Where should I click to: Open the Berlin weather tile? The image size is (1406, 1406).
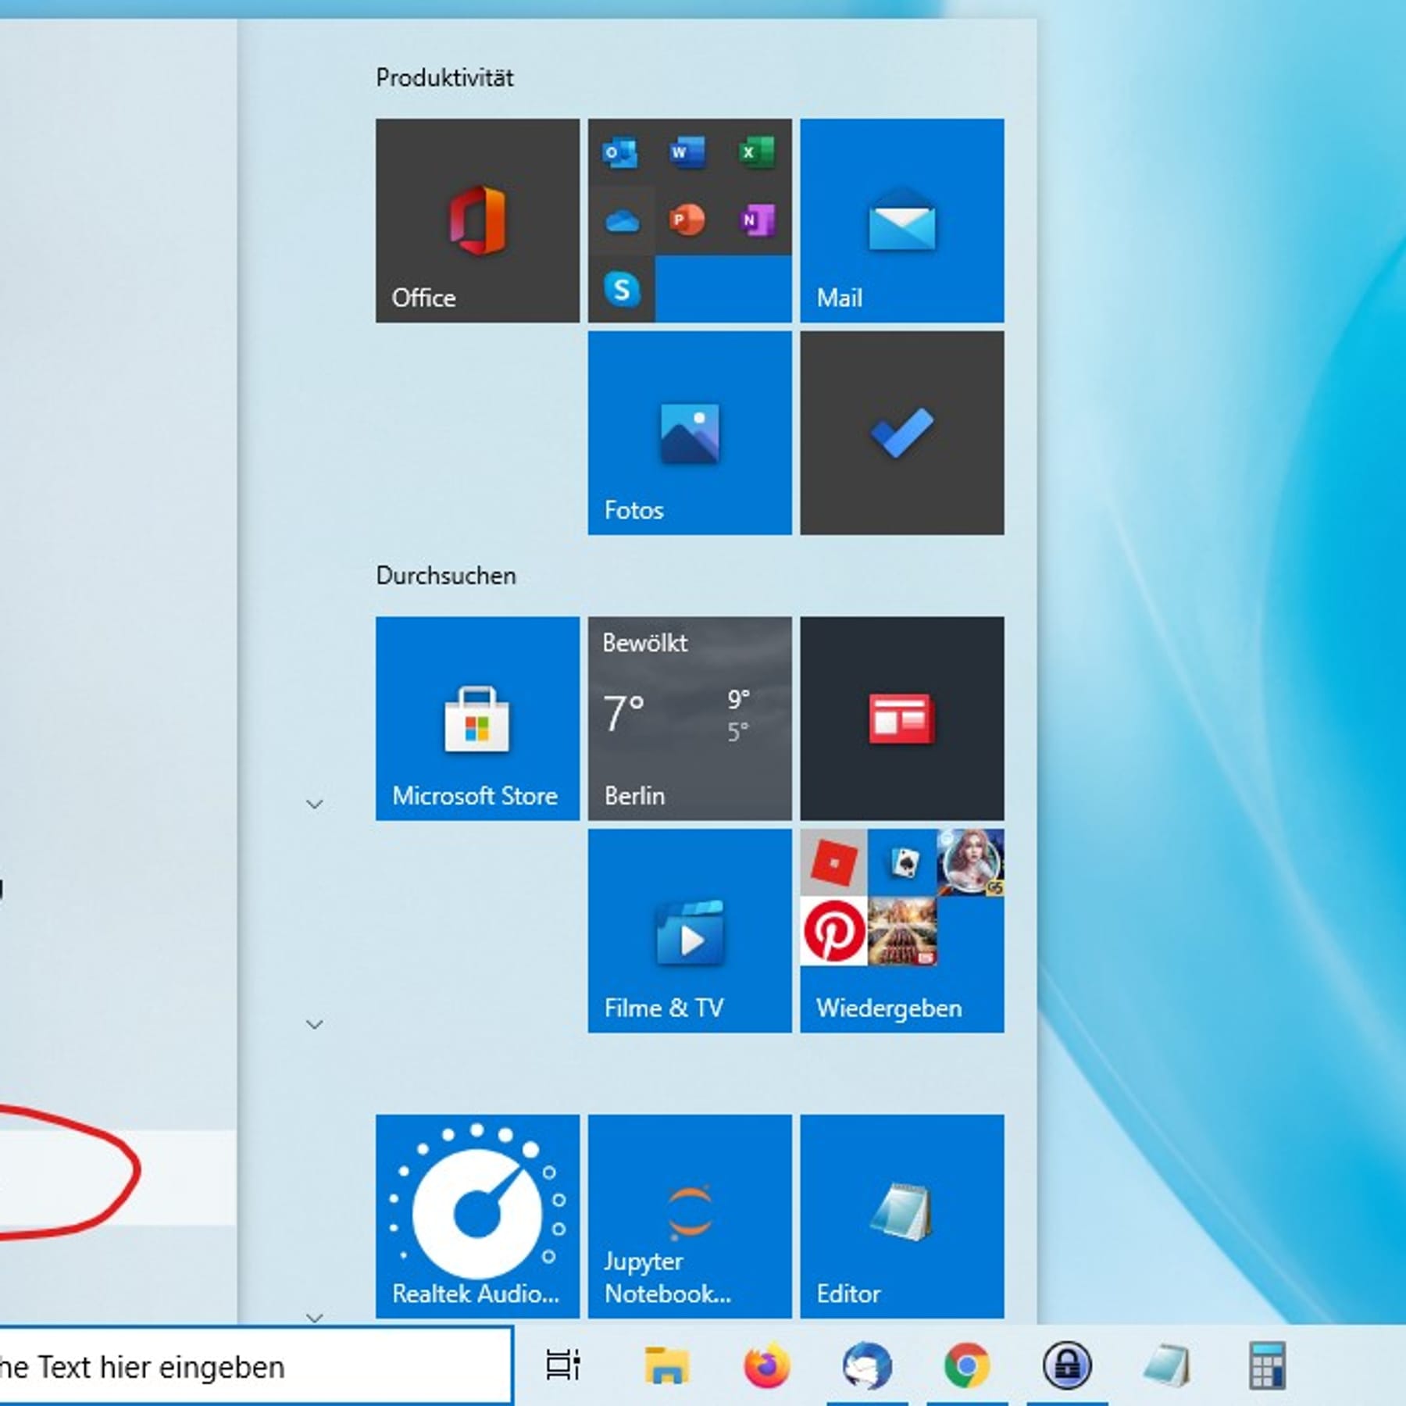tap(690, 719)
